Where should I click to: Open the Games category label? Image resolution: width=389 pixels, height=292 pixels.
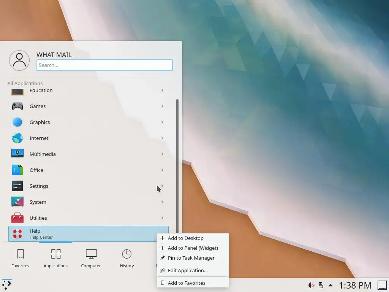(38, 106)
